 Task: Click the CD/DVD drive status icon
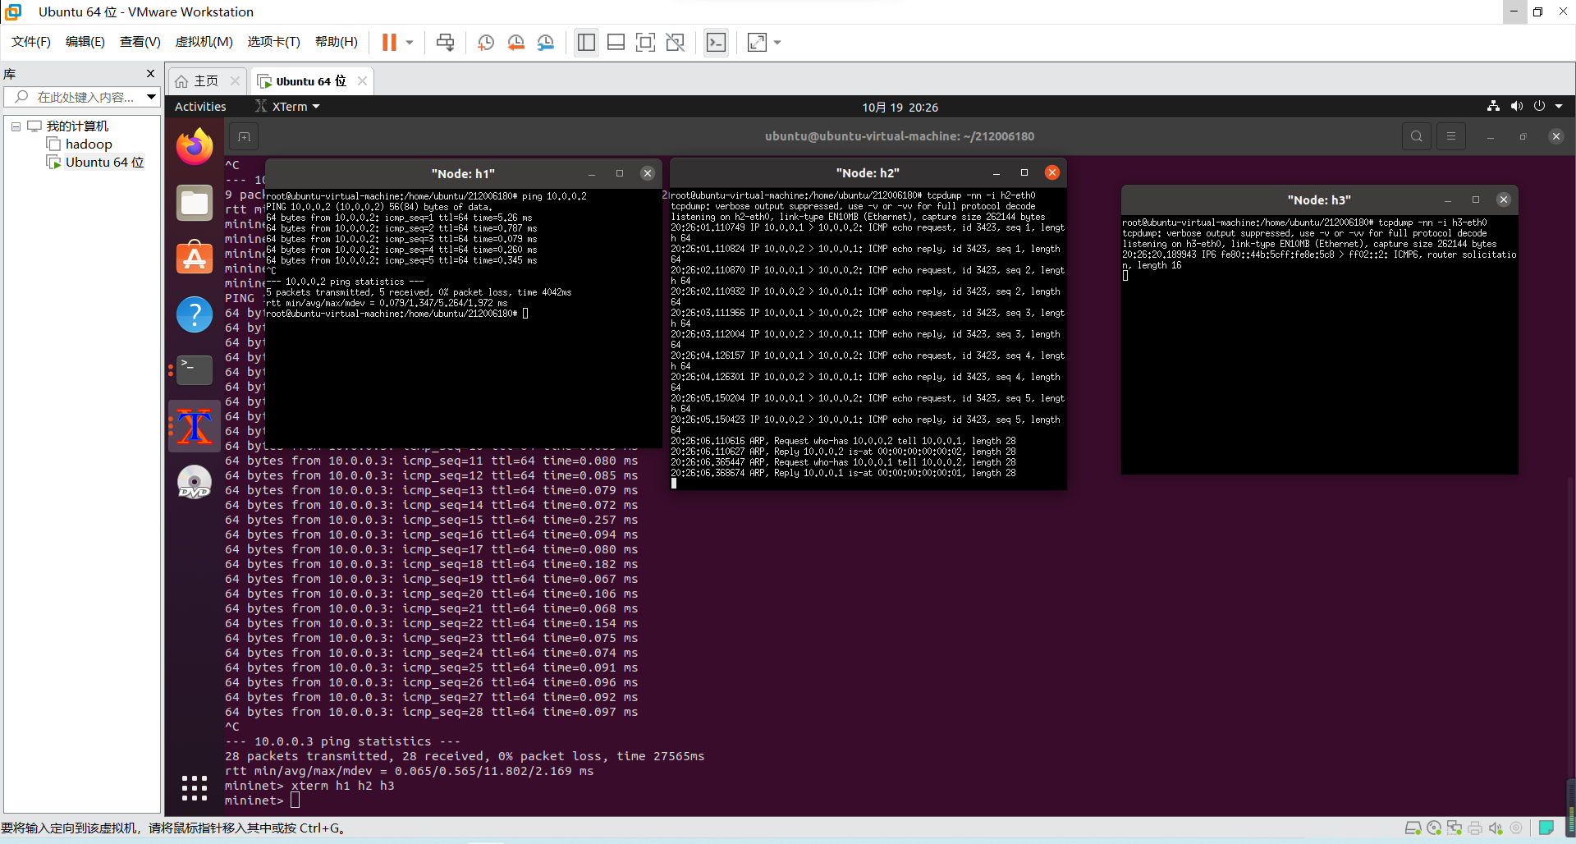pos(1434,828)
